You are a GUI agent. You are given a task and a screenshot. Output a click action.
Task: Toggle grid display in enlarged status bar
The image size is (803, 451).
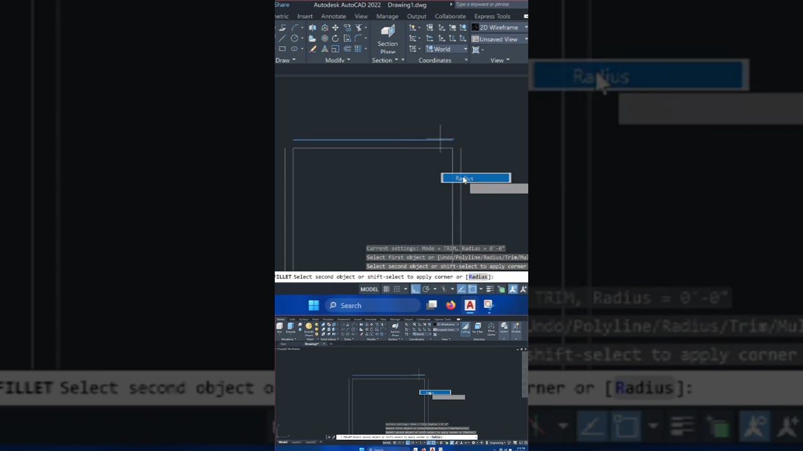tap(386, 289)
